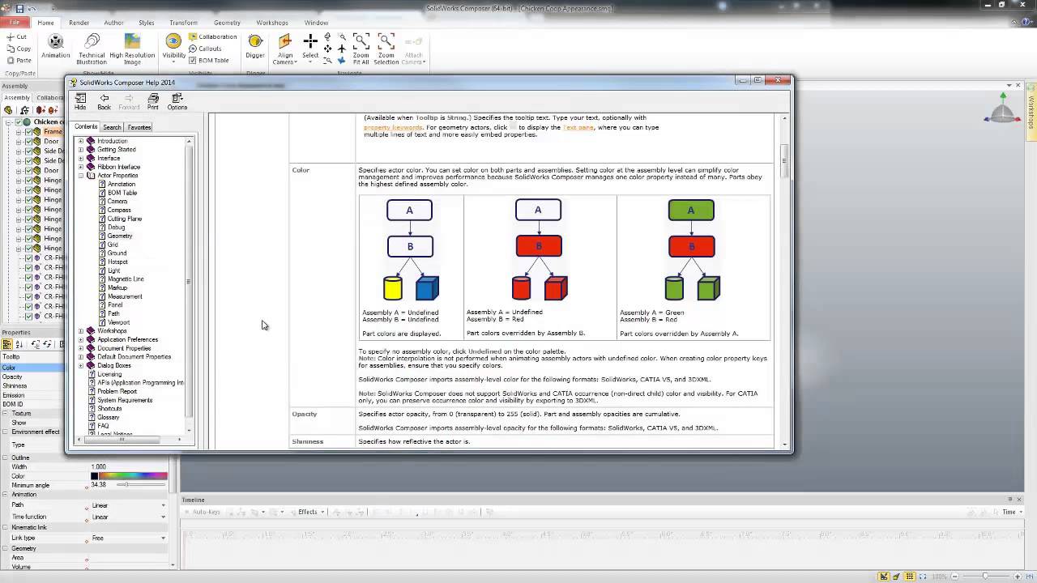Select the Color property row
1037x583 pixels.
[x=32, y=368]
